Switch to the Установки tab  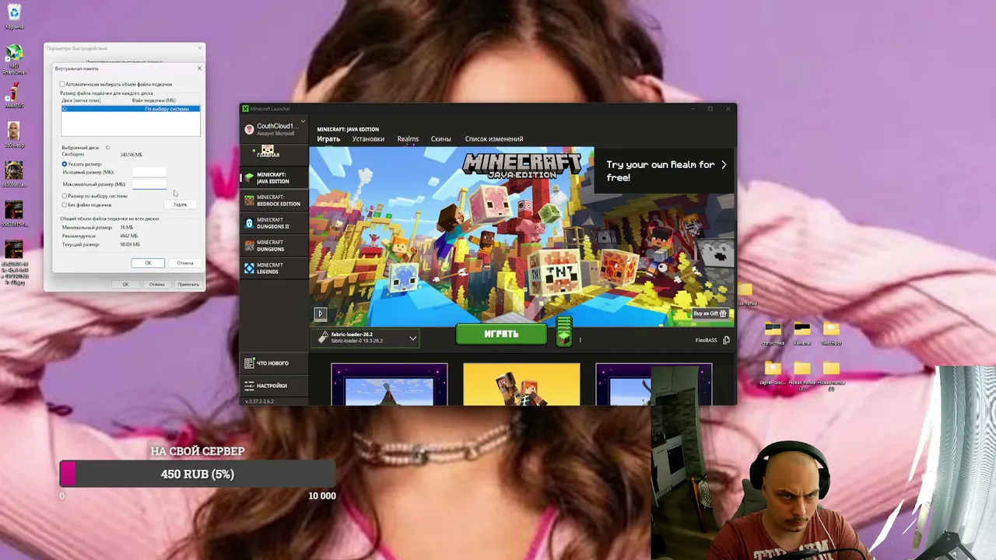pos(368,139)
